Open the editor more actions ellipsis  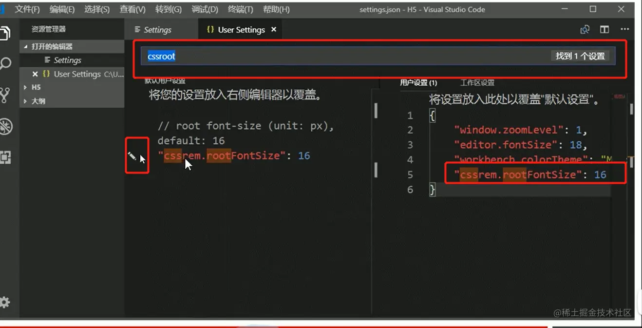[x=625, y=30]
